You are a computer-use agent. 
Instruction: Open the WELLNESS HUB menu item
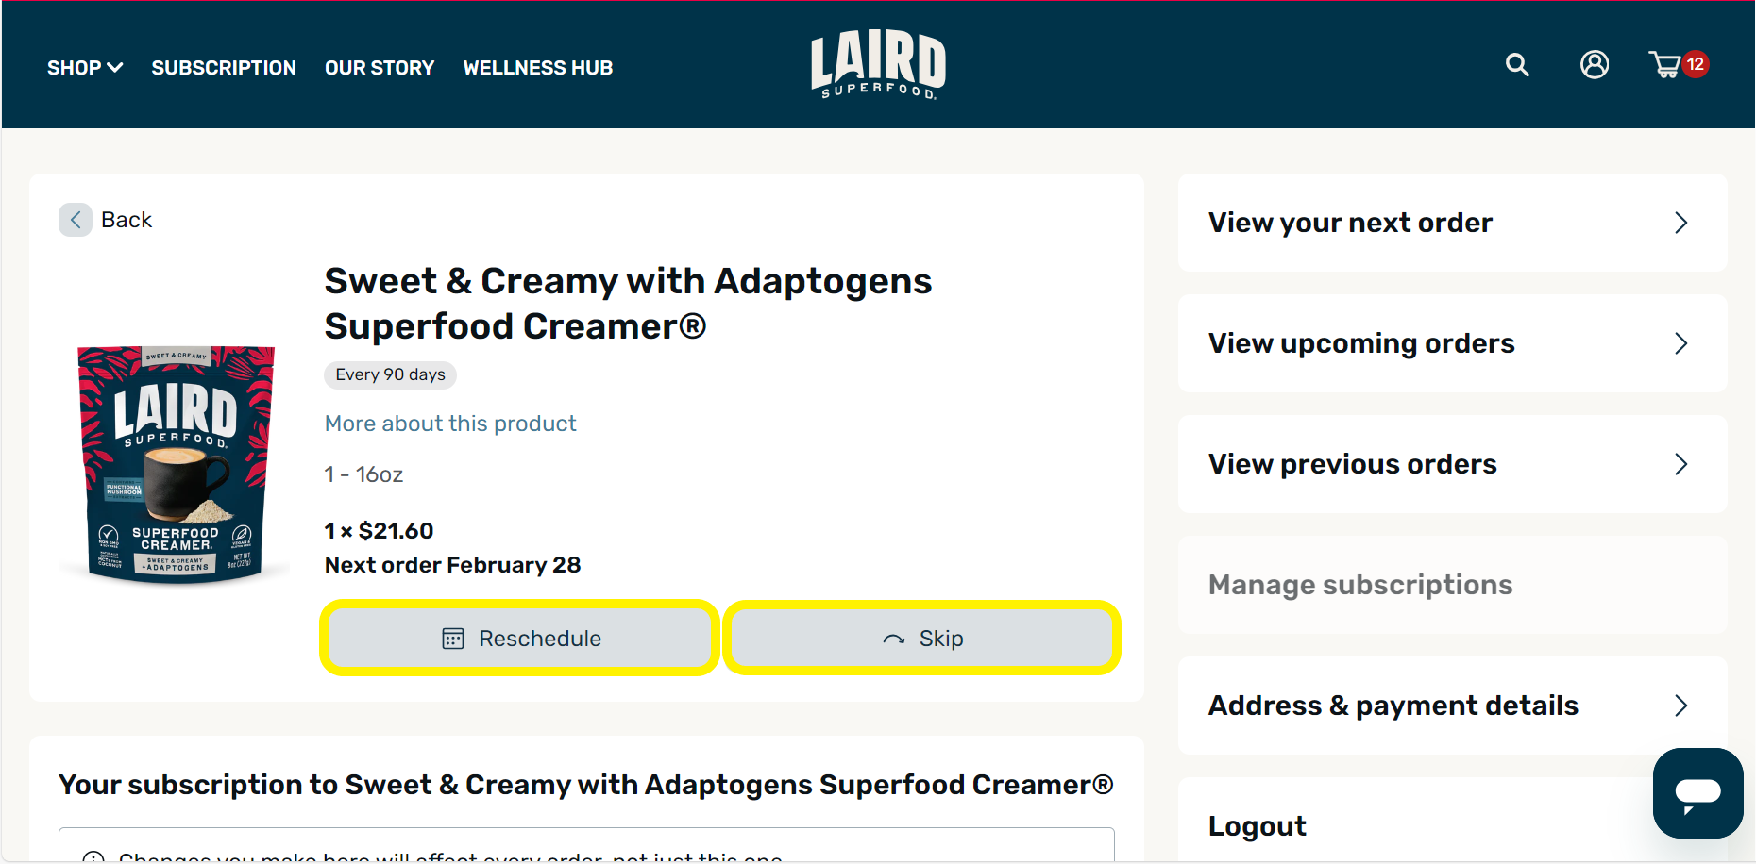(x=538, y=67)
